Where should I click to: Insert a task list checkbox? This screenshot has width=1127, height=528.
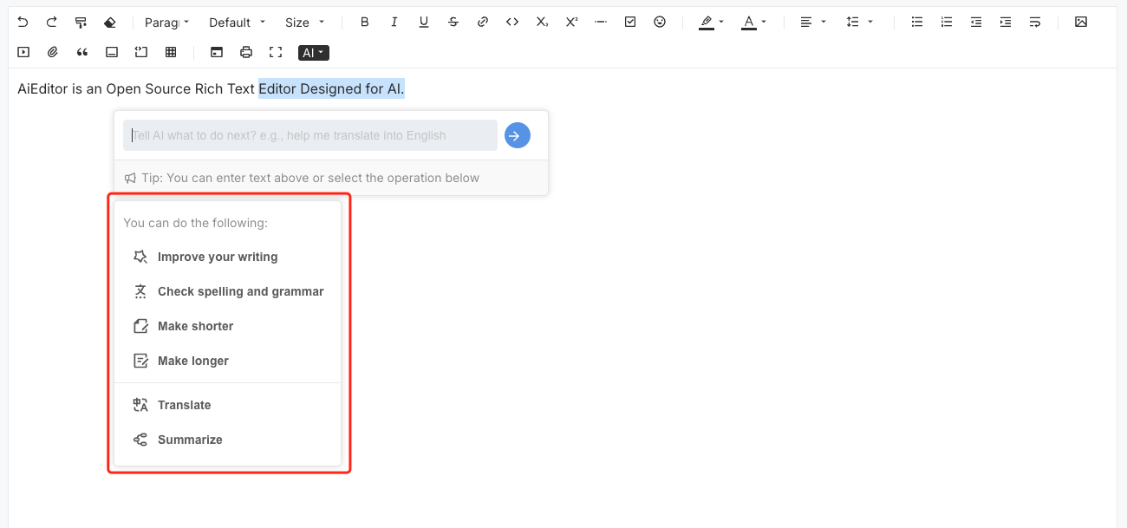coord(630,22)
